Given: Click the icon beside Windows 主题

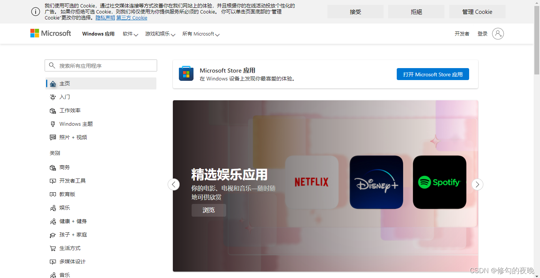Looking at the screenshot, I should pyautogui.click(x=53, y=124).
